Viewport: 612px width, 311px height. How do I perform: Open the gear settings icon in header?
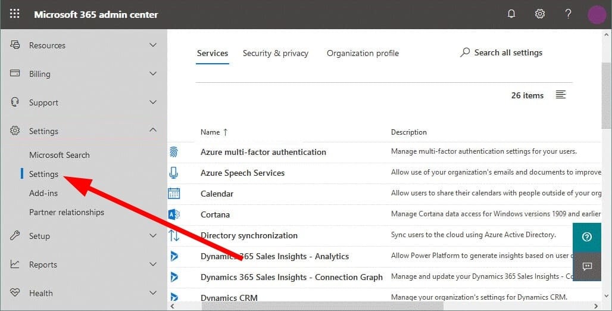(540, 14)
